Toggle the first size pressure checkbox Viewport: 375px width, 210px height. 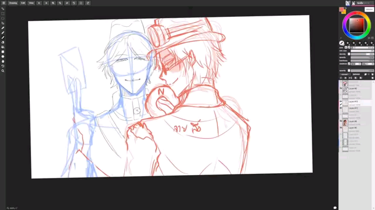click(346, 47)
